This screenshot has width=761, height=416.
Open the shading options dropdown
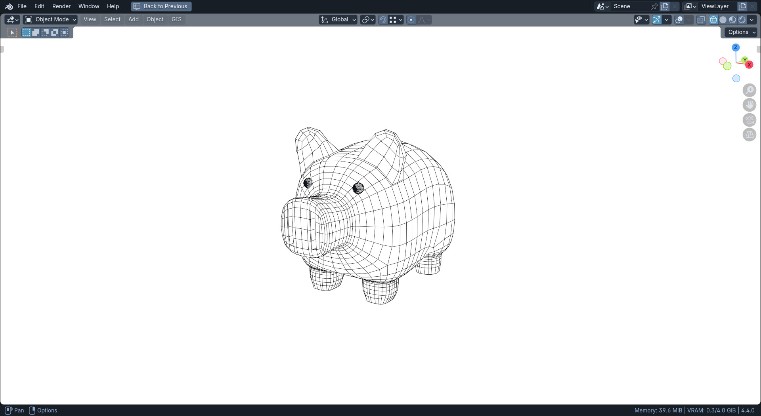(x=752, y=19)
